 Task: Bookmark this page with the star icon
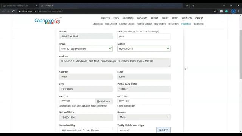[215, 11]
